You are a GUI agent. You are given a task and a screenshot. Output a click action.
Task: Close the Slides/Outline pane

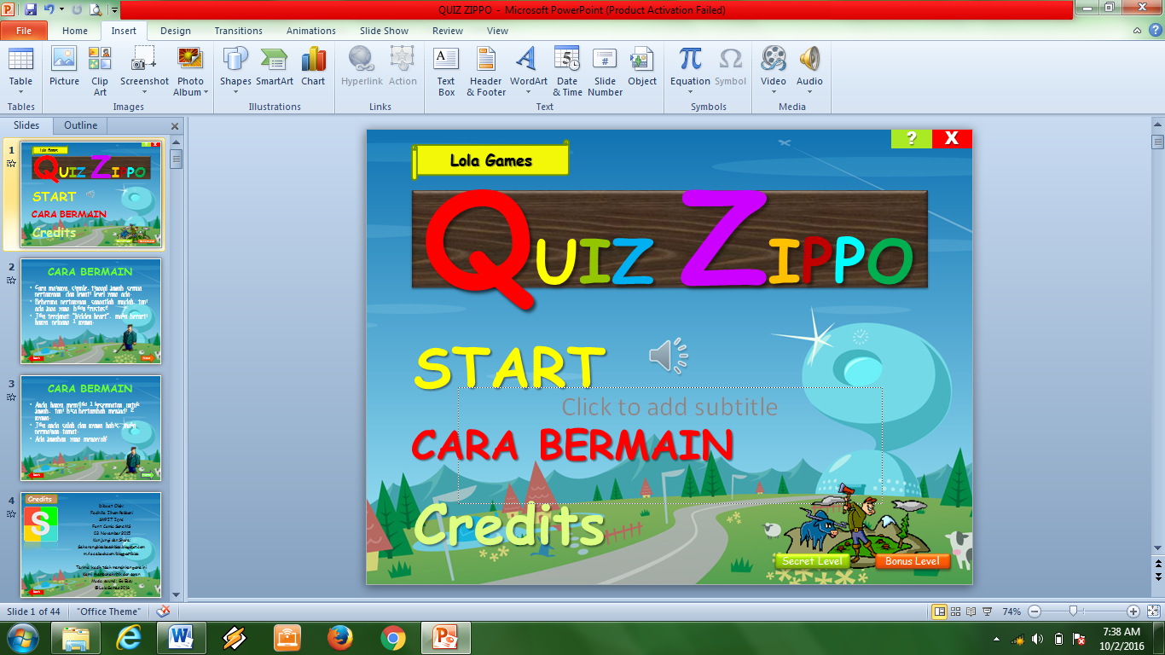tap(175, 126)
